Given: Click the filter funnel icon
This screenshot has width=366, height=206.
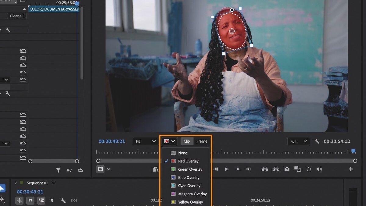Looking at the screenshot, I should click(58, 170).
